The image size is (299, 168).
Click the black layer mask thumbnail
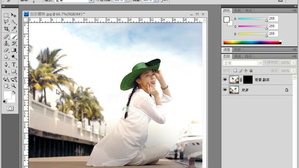pyautogui.click(x=248, y=80)
